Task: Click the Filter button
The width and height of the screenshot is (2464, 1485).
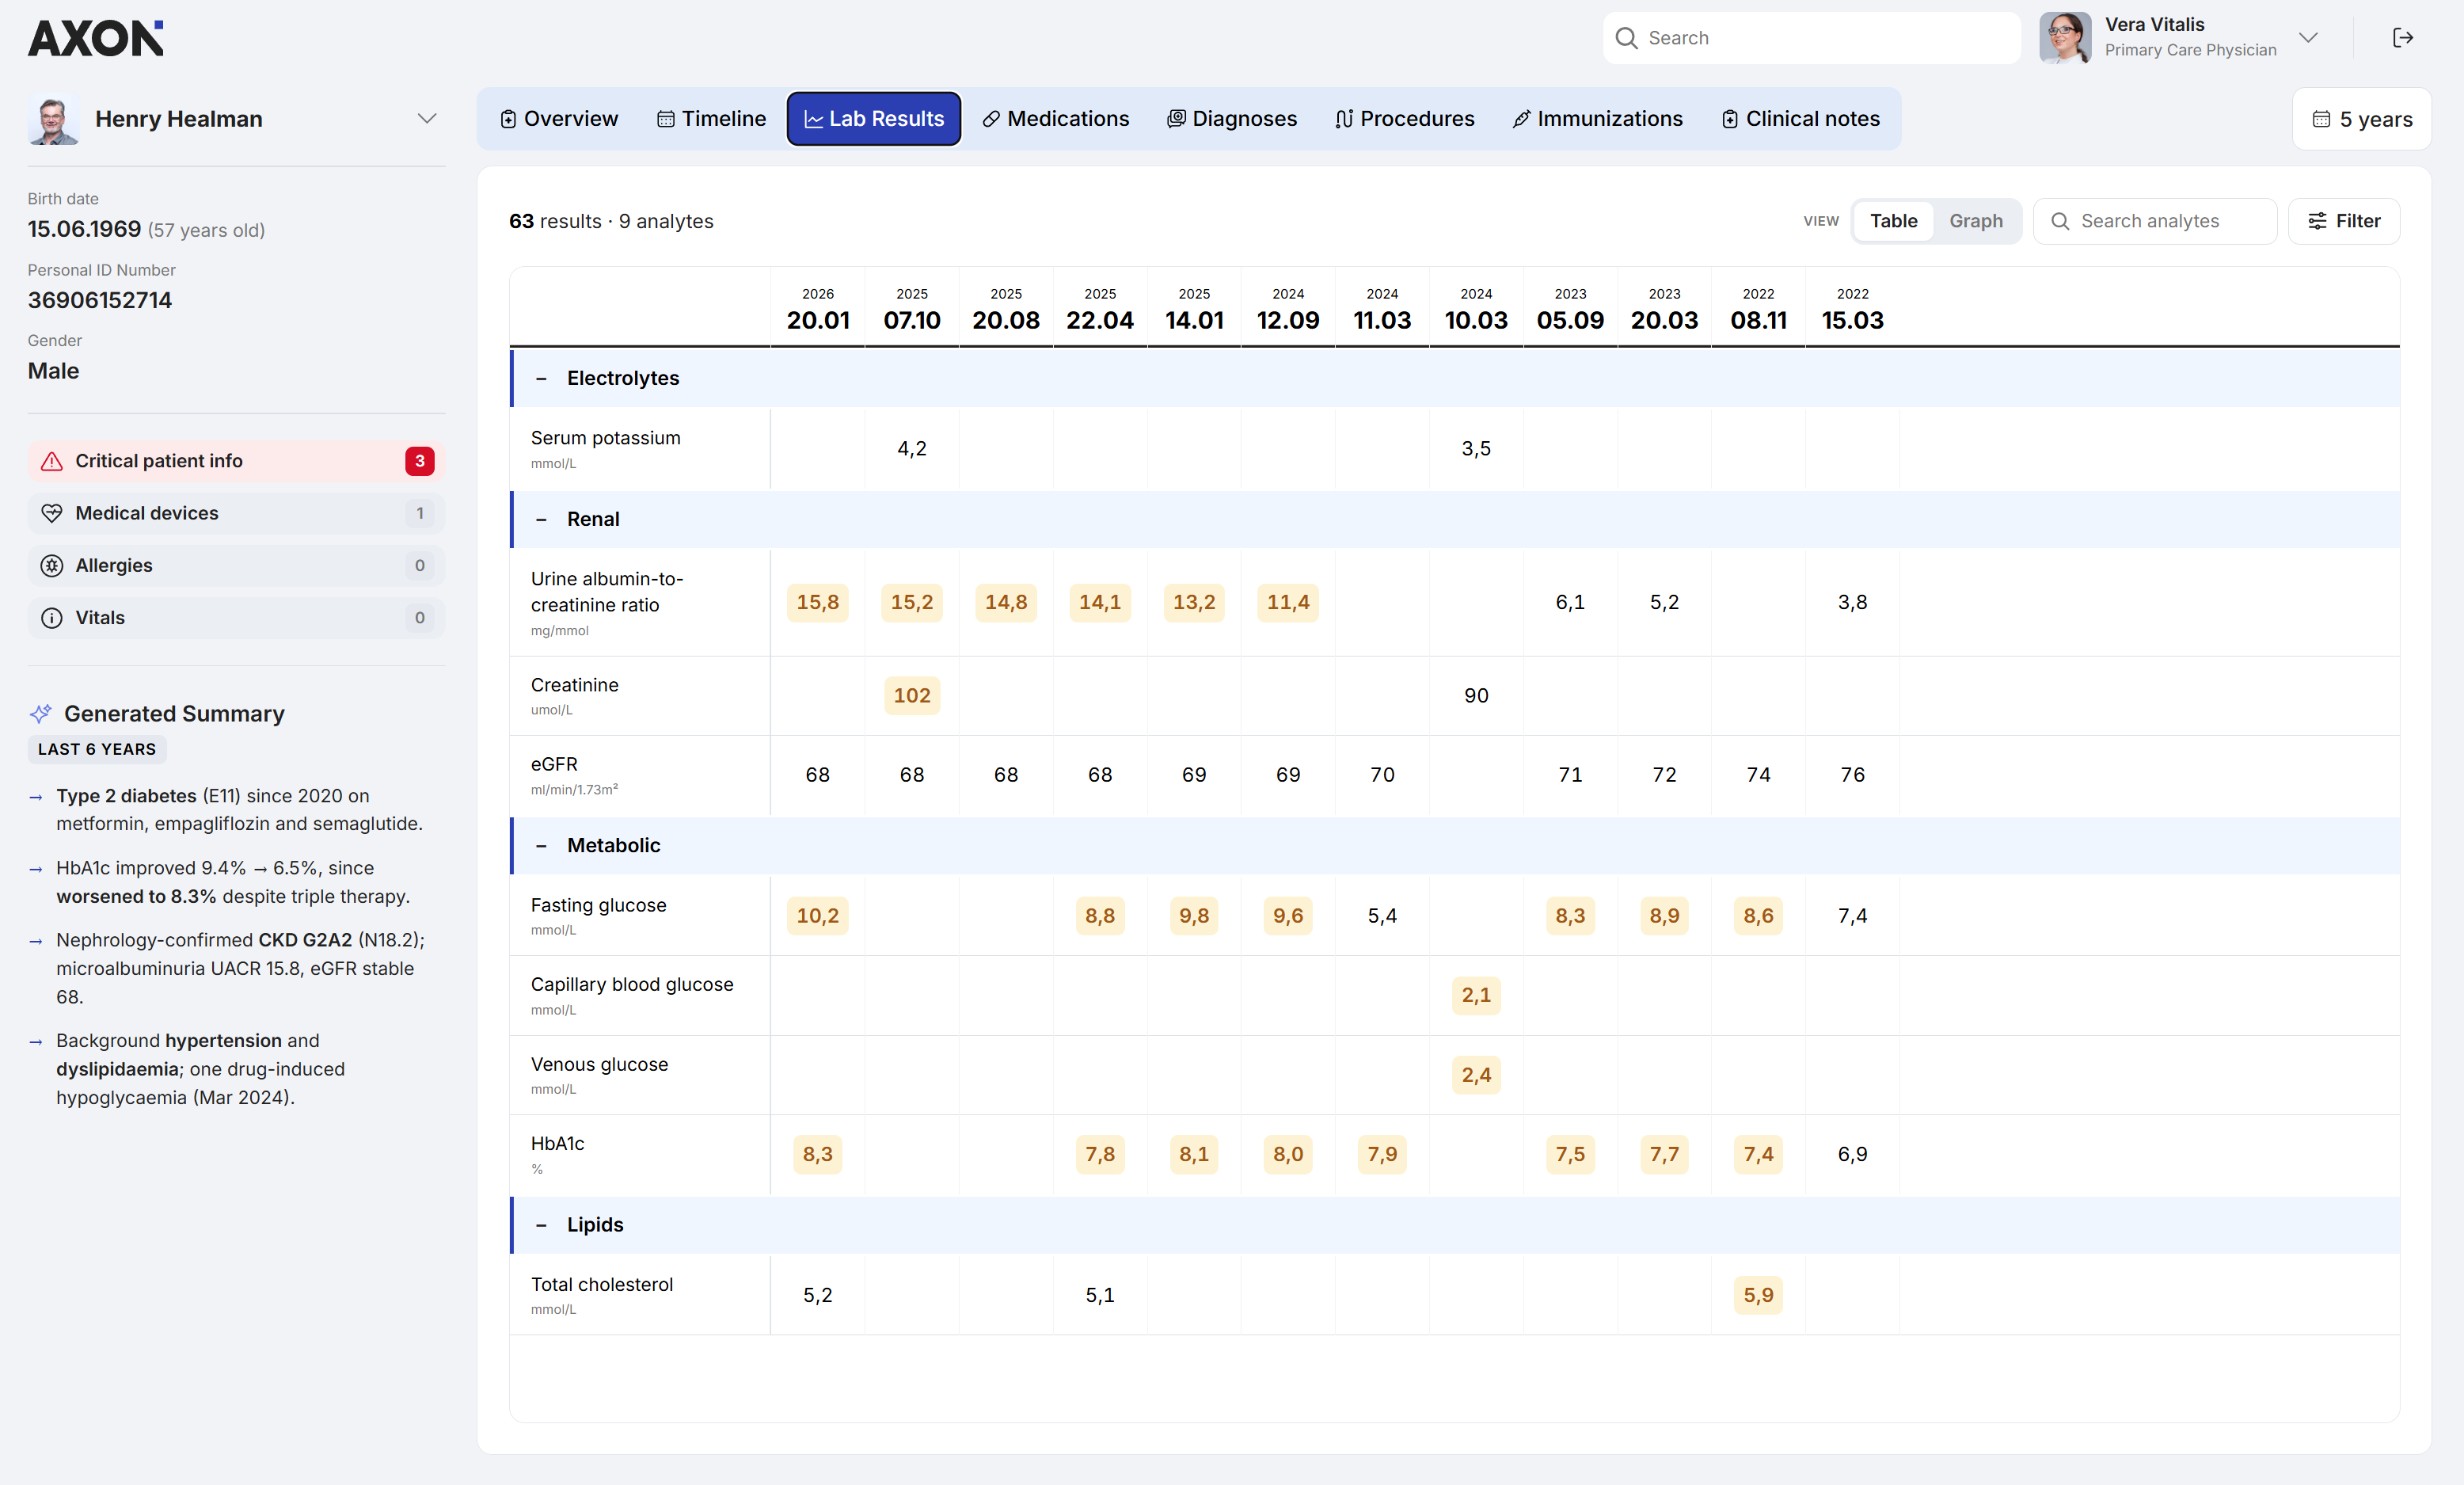Action: (x=2344, y=221)
